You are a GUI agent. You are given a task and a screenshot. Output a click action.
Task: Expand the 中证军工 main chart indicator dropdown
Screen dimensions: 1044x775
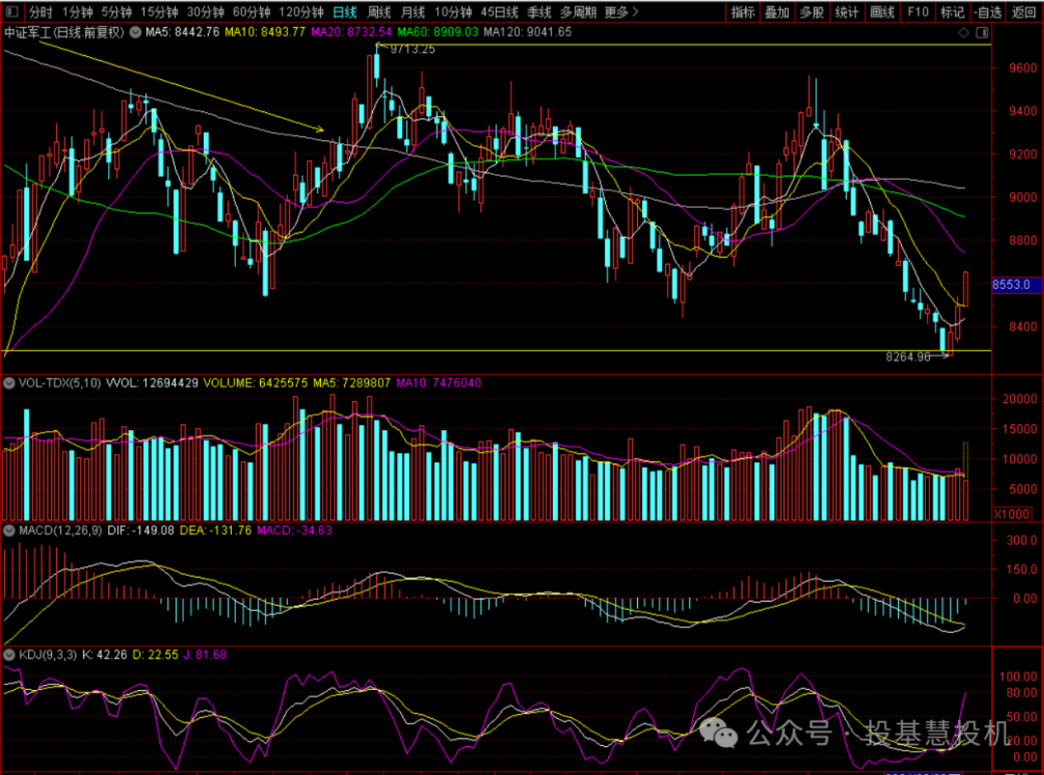(x=135, y=32)
